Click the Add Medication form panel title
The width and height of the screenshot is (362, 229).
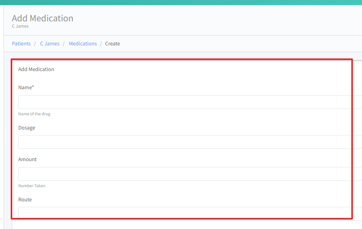point(36,69)
